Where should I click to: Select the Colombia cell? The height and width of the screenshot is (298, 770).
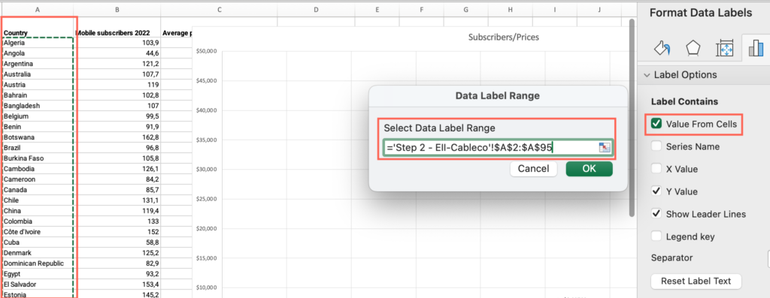point(38,221)
